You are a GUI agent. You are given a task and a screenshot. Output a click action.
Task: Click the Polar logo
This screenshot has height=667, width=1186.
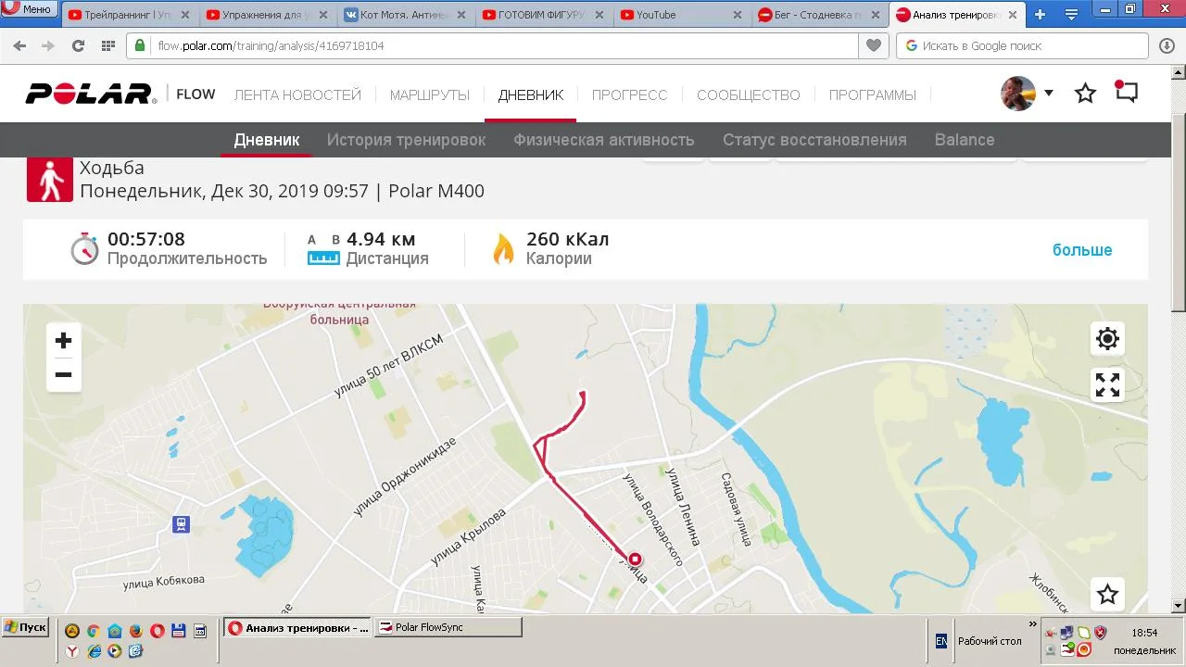tap(89, 94)
